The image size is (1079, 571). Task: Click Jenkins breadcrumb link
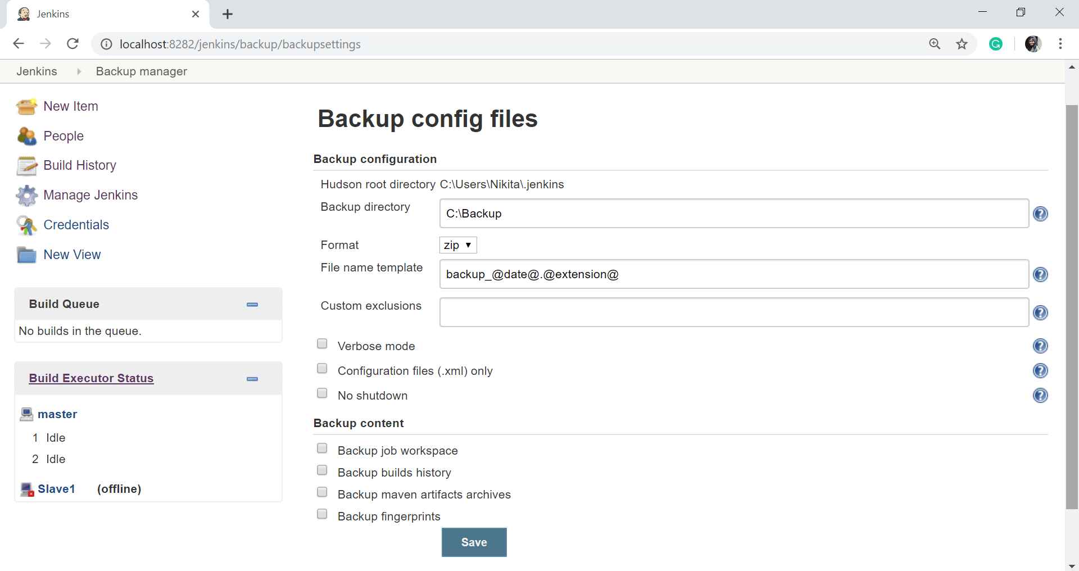click(37, 71)
